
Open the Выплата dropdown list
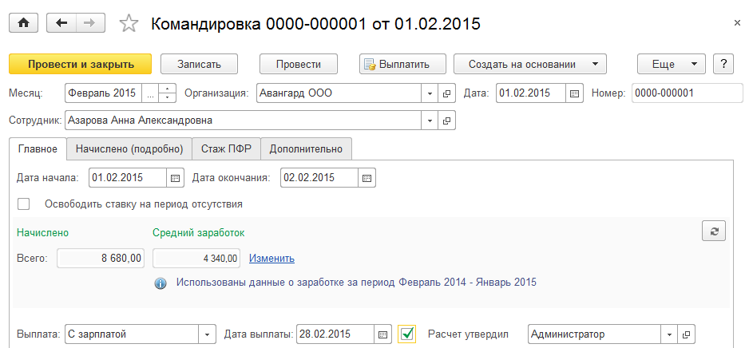[x=208, y=334]
